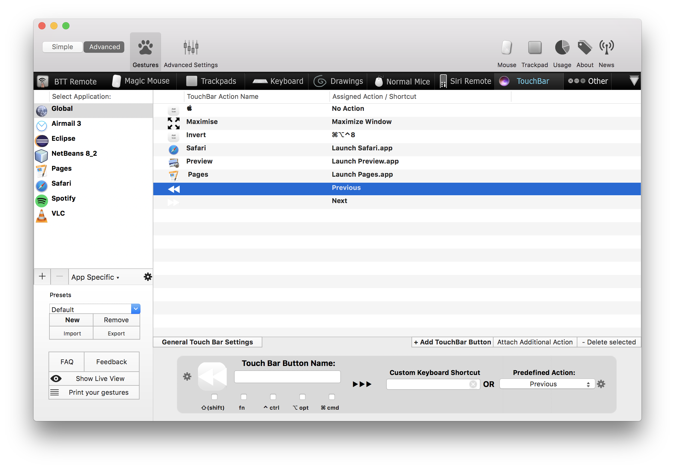The image size is (675, 469).
Task: Click gear next to Predefined Action dropdown
Action: (x=601, y=384)
